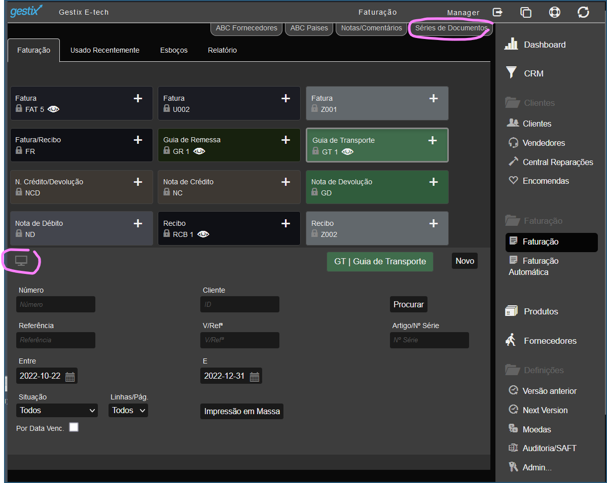Switch to the Esboços tab
This screenshot has width=607, height=483.
click(x=174, y=50)
